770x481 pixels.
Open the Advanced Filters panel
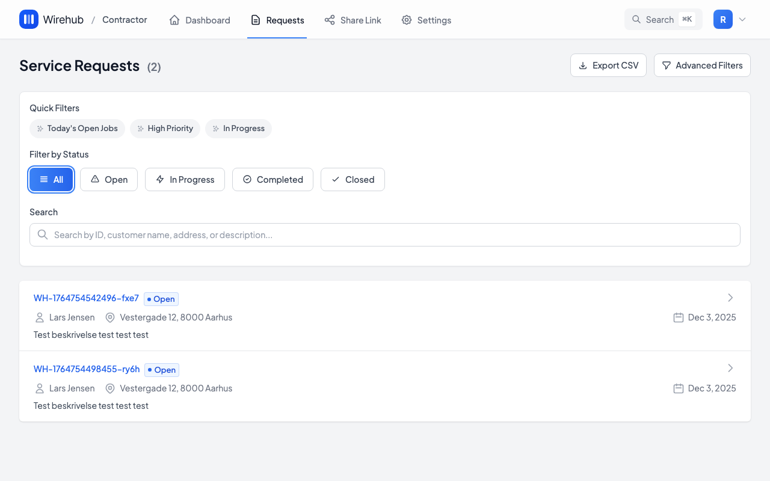click(x=702, y=66)
